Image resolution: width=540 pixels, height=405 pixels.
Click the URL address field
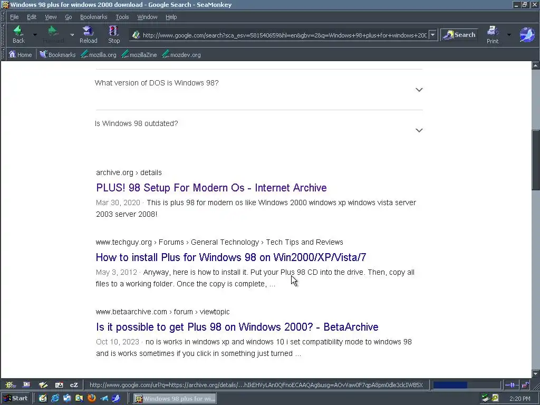click(284, 35)
